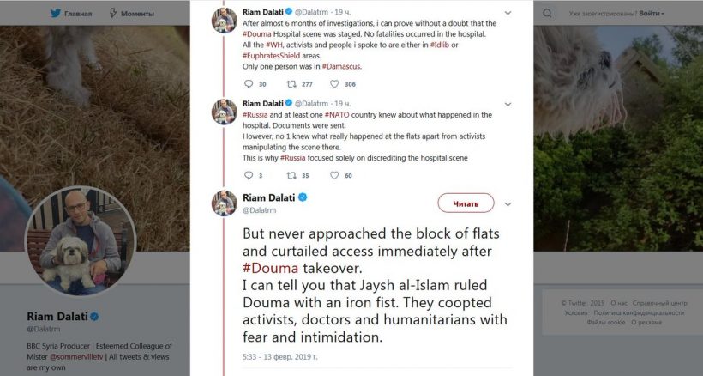The height and width of the screenshot is (376, 703).
Task: Open the chevron menu on the #NATO tweet
Action: 508,104
